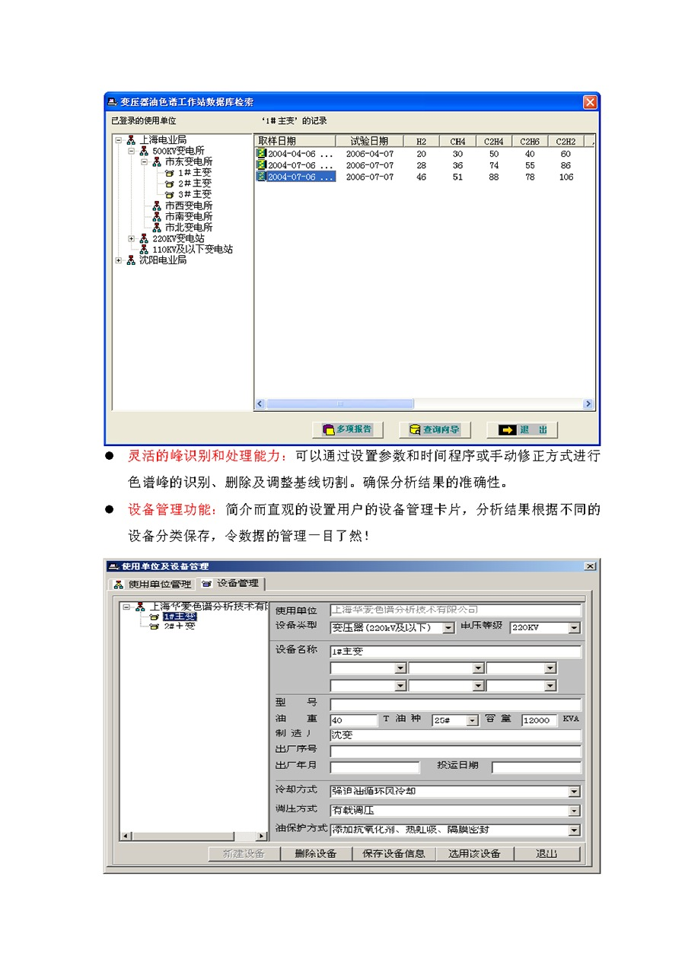The height and width of the screenshot is (969, 685).
Task: Open the 冷却方式 dropdown list
Action: coord(574,792)
